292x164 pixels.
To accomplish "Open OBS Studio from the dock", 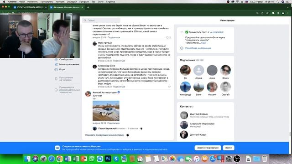I will point(237,159).
